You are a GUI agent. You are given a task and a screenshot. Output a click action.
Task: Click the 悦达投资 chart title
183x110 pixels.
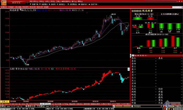coord(14,10)
